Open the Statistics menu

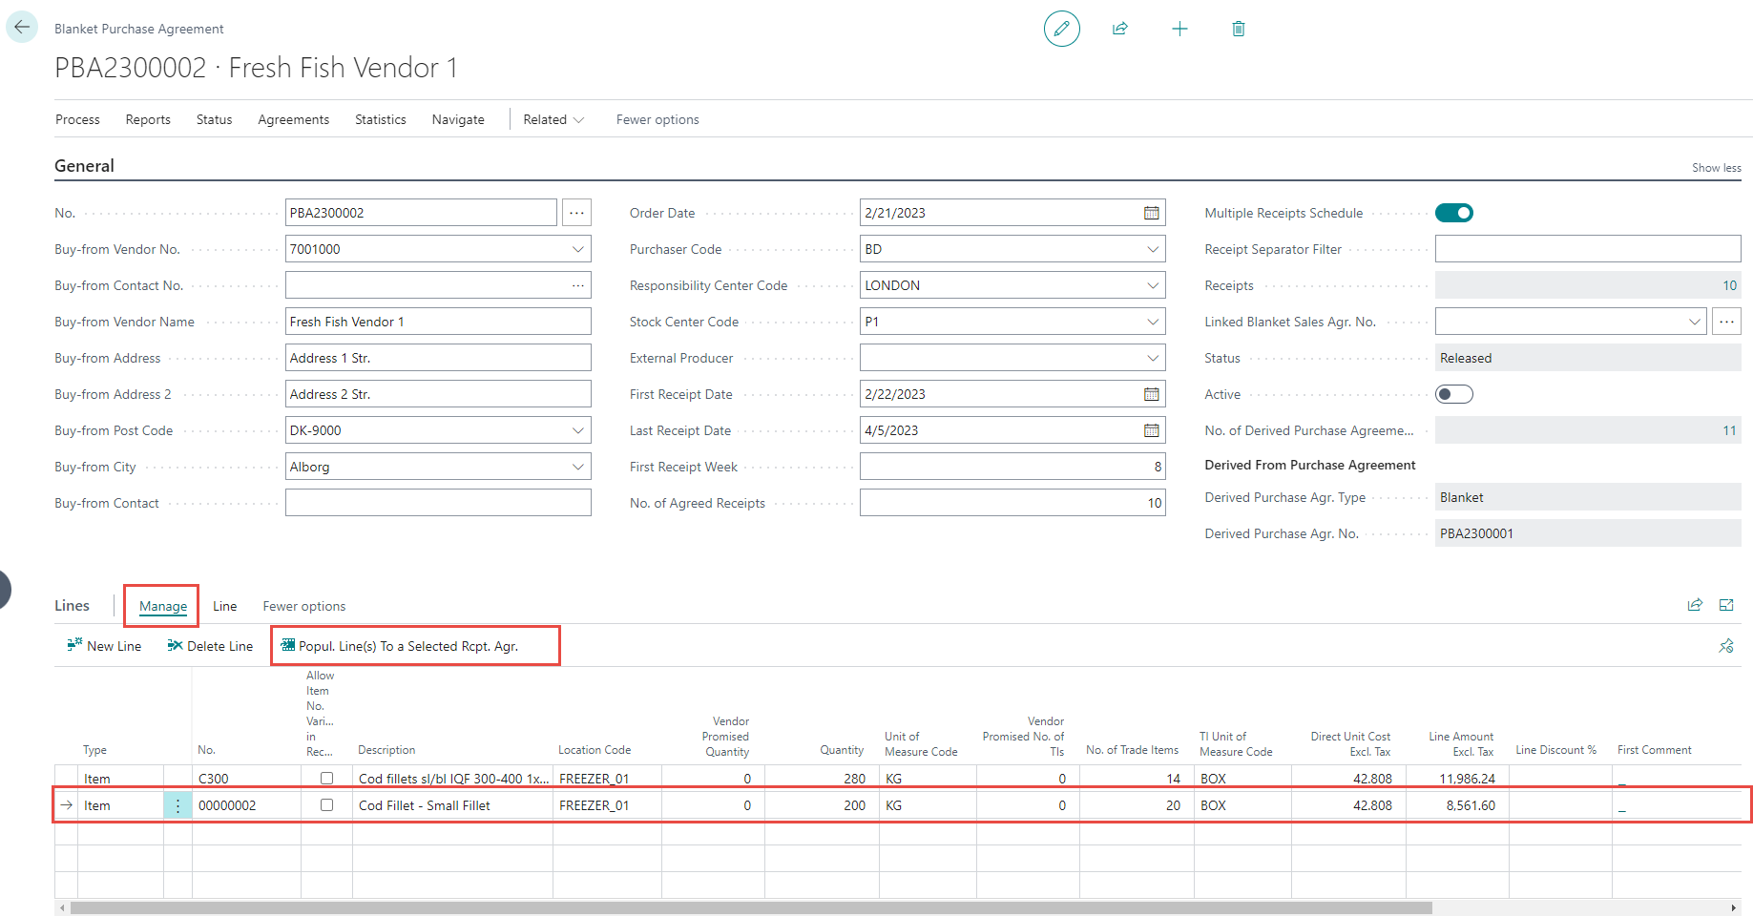380,119
